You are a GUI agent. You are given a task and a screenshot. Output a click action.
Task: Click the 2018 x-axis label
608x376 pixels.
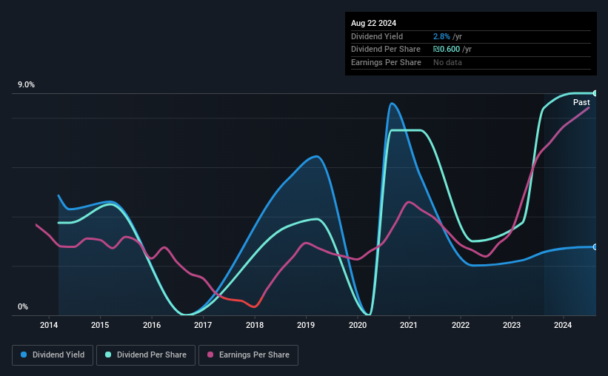click(x=254, y=325)
